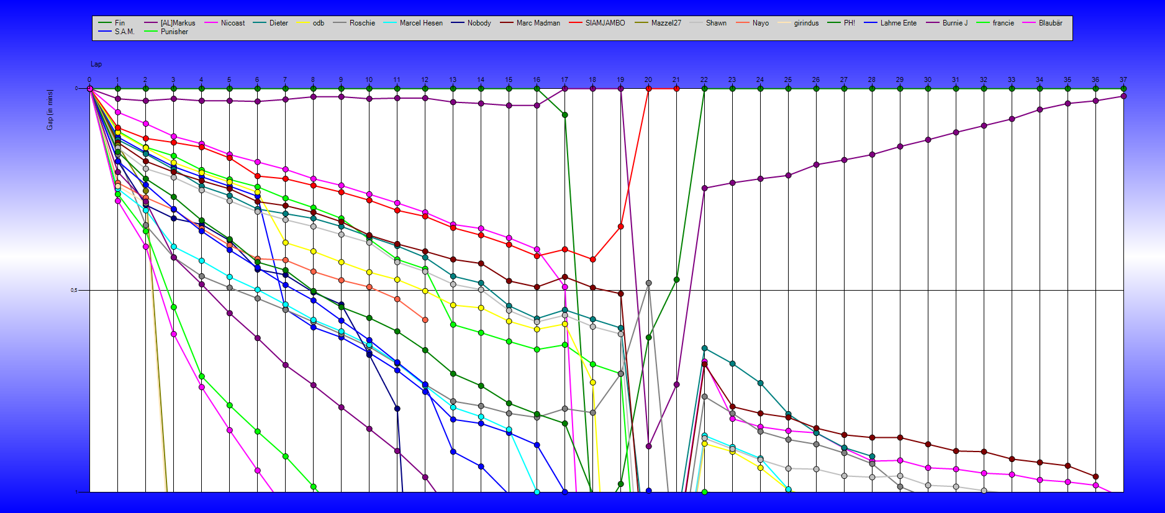
Task: Select lap number 17 label
Action: [564, 79]
